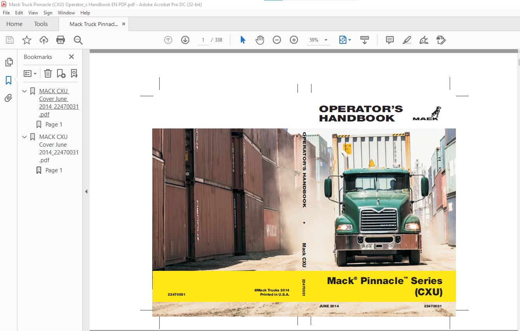Click the Save file icon
Screen dimensions: 520x331
tap(10, 40)
